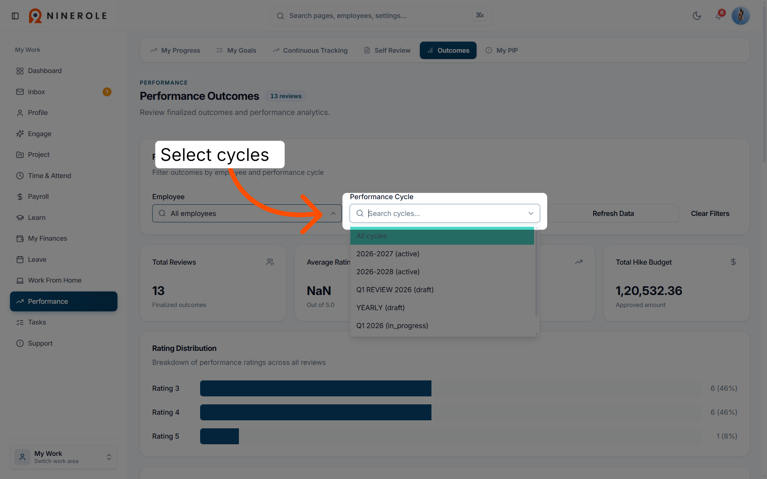Open notifications bell icon
This screenshot has height=479, width=767.
pos(719,16)
